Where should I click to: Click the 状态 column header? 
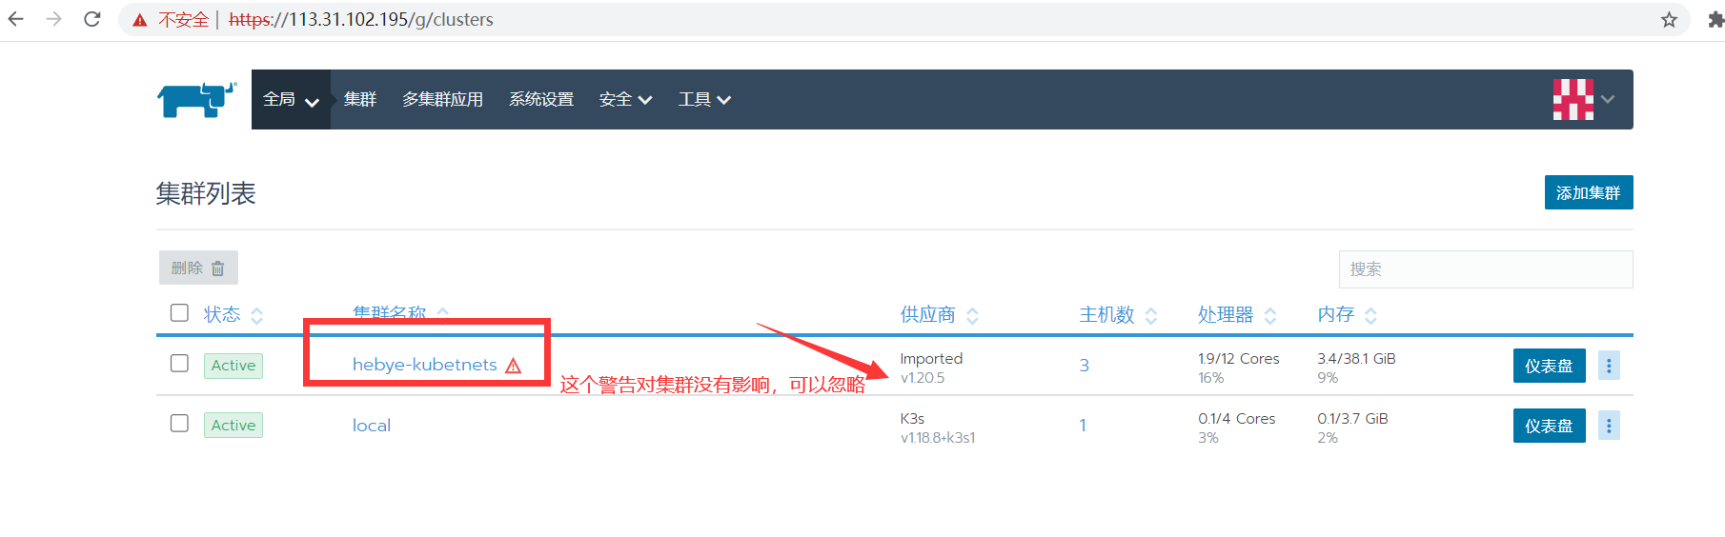coord(222,315)
